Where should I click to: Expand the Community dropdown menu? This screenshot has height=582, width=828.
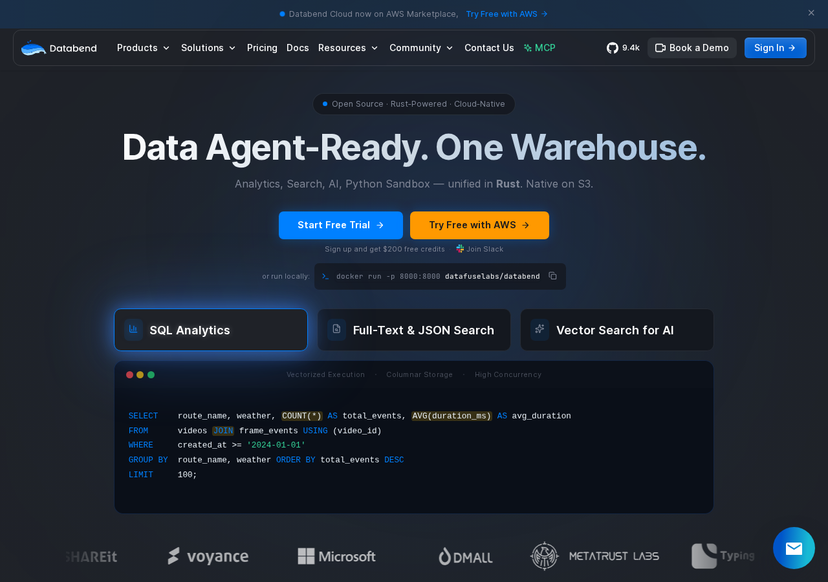tap(421, 48)
